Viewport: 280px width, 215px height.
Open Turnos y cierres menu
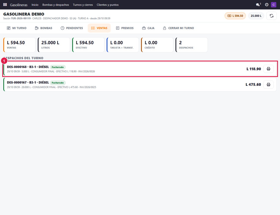(83, 5)
